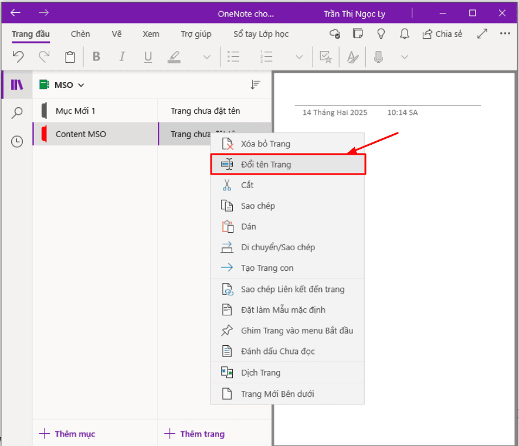Switch to the Chèn tab

click(80, 34)
